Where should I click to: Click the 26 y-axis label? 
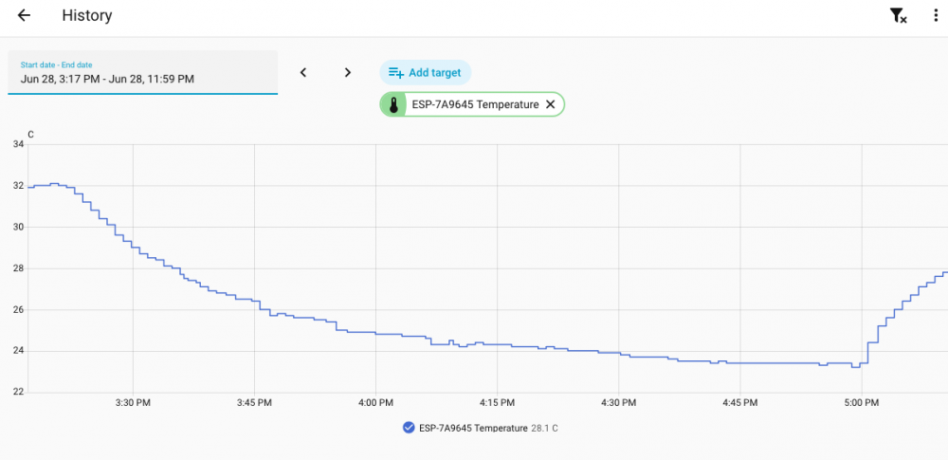[x=18, y=310]
